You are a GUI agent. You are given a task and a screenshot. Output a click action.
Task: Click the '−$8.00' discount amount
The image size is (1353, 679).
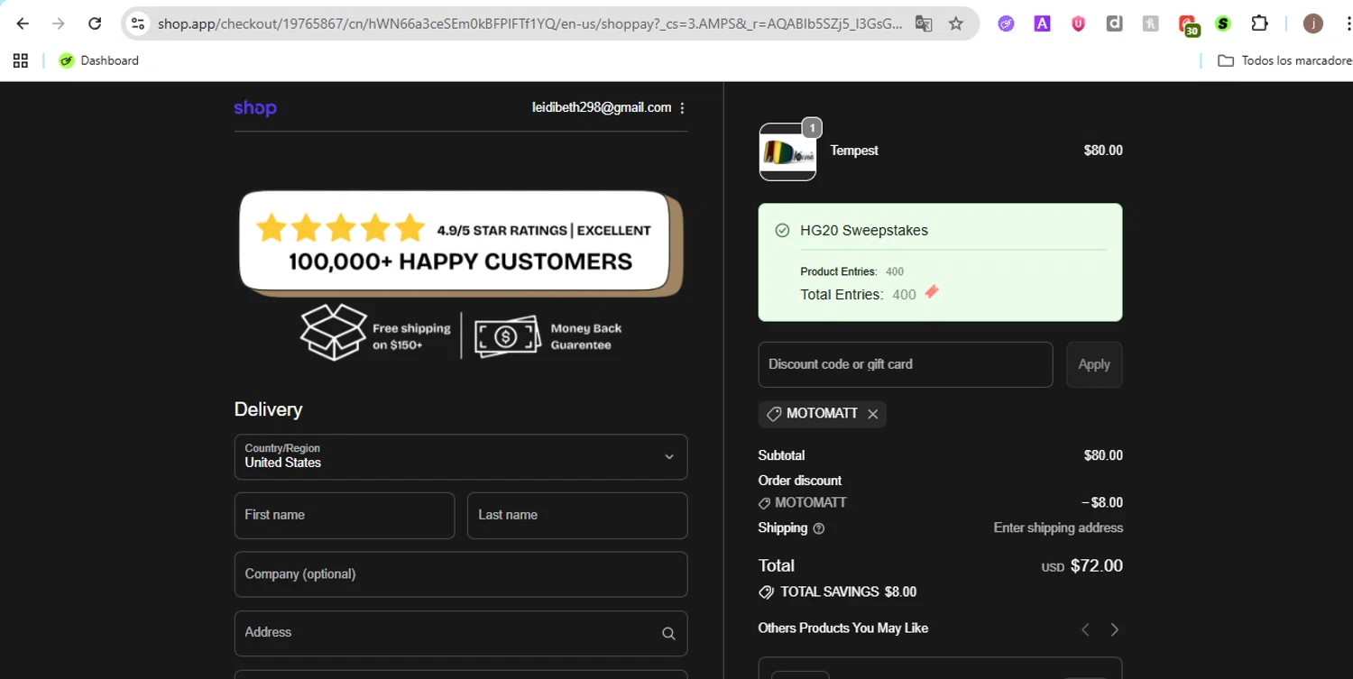coord(1102,502)
